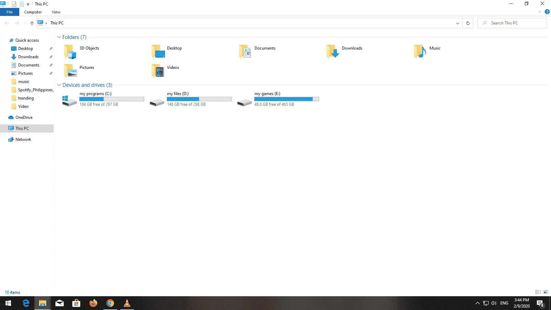This screenshot has height=310, width=551.
Task: Select Network in the navigation pane
Action: pyautogui.click(x=23, y=139)
